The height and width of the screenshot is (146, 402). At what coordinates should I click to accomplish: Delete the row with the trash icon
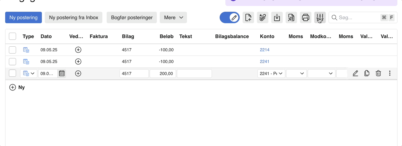(378, 73)
